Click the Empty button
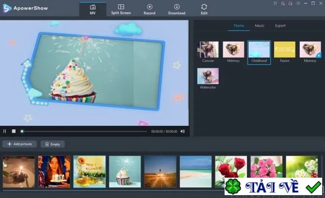This screenshot has height=198, width=325. click(x=53, y=144)
